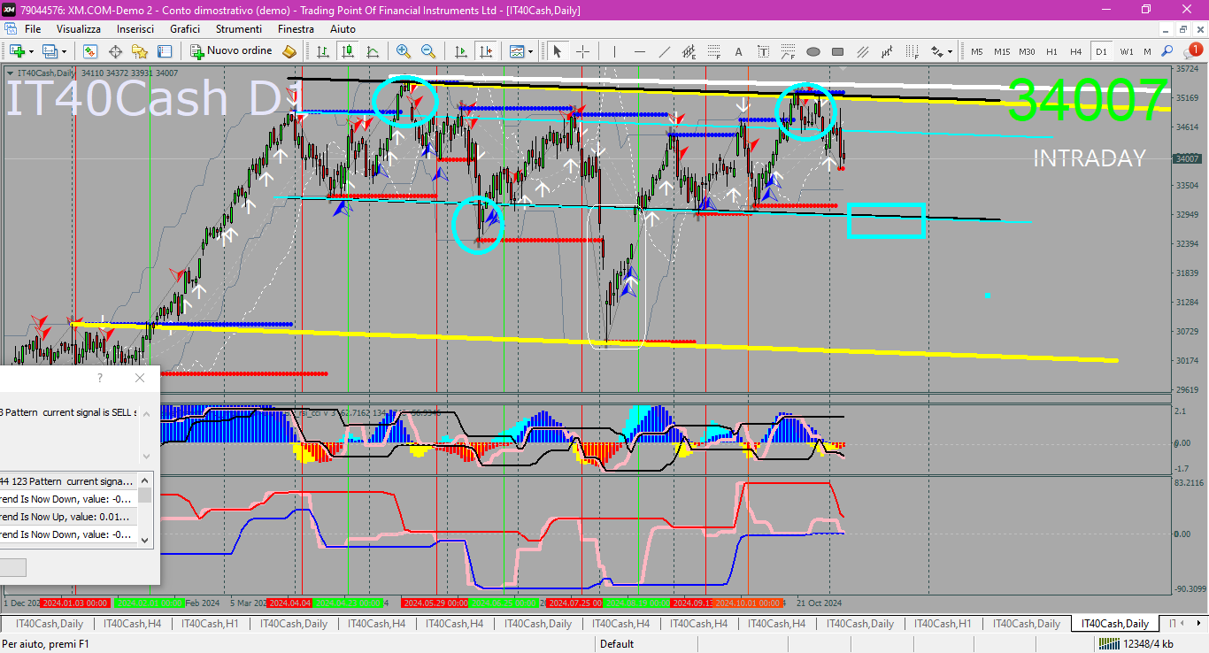
Task: Zoom out of the chart
Action: pos(428,51)
